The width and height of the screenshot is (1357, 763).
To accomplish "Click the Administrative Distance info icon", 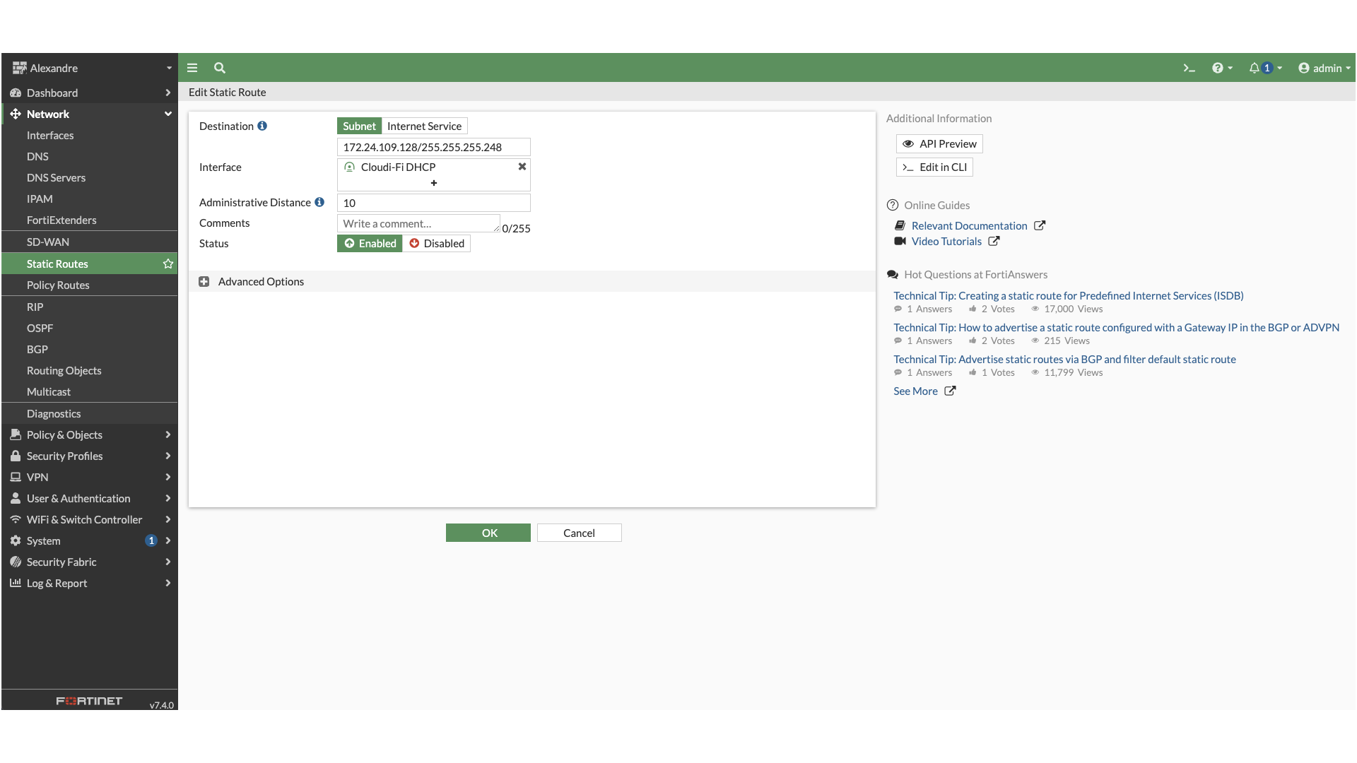I will [x=319, y=203].
